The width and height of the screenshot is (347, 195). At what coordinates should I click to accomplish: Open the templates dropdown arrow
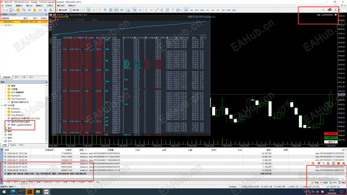pos(14,10)
